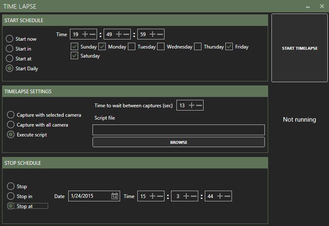This screenshot has width=329, height=226.
Task: Minimize the Time Lapse window
Action: (308, 7)
